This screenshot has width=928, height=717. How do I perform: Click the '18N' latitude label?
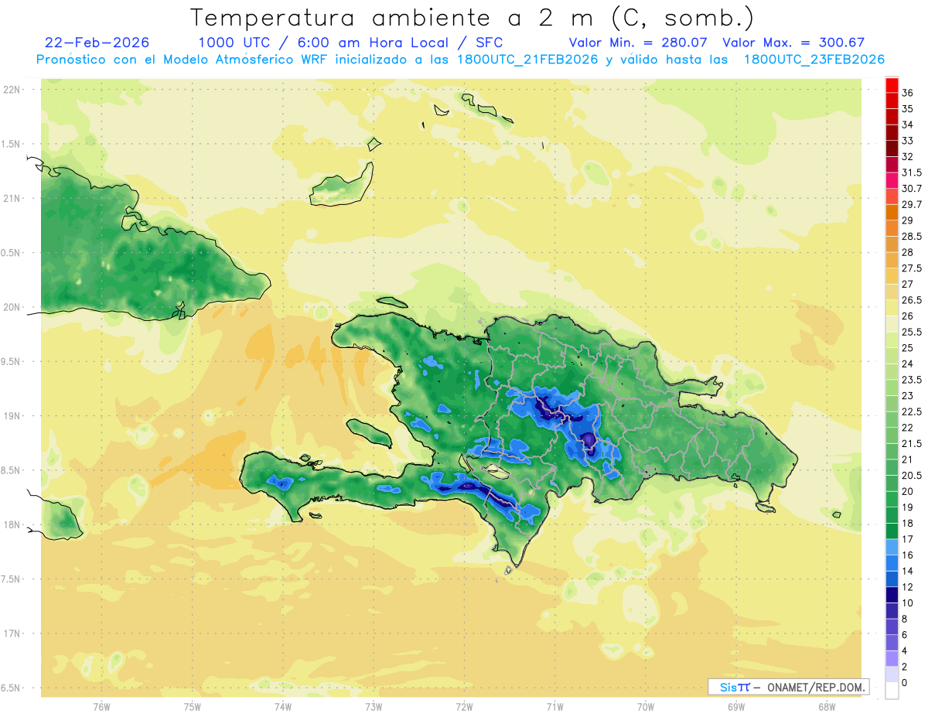pyautogui.click(x=12, y=525)
